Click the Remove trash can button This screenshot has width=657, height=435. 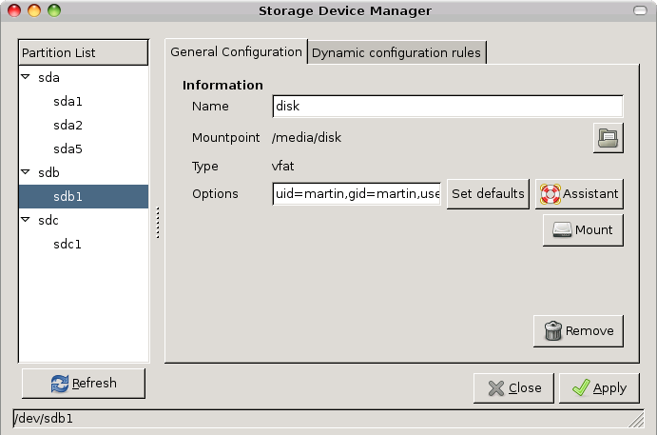point(578,331)
